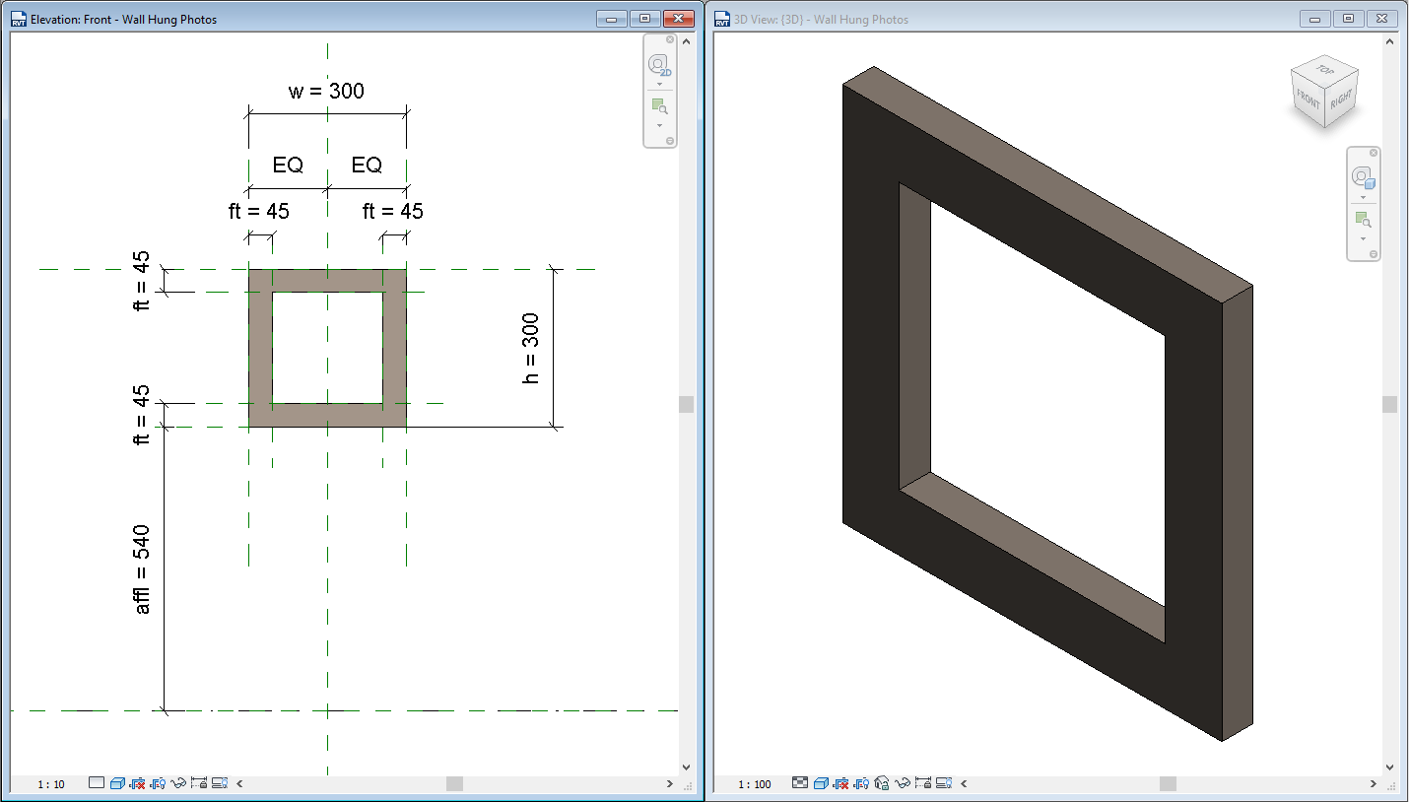Screen dimensions: 1410x802
Task: Click the Worksharing Display icon in the 3D view
Action: tap(943, 783)
